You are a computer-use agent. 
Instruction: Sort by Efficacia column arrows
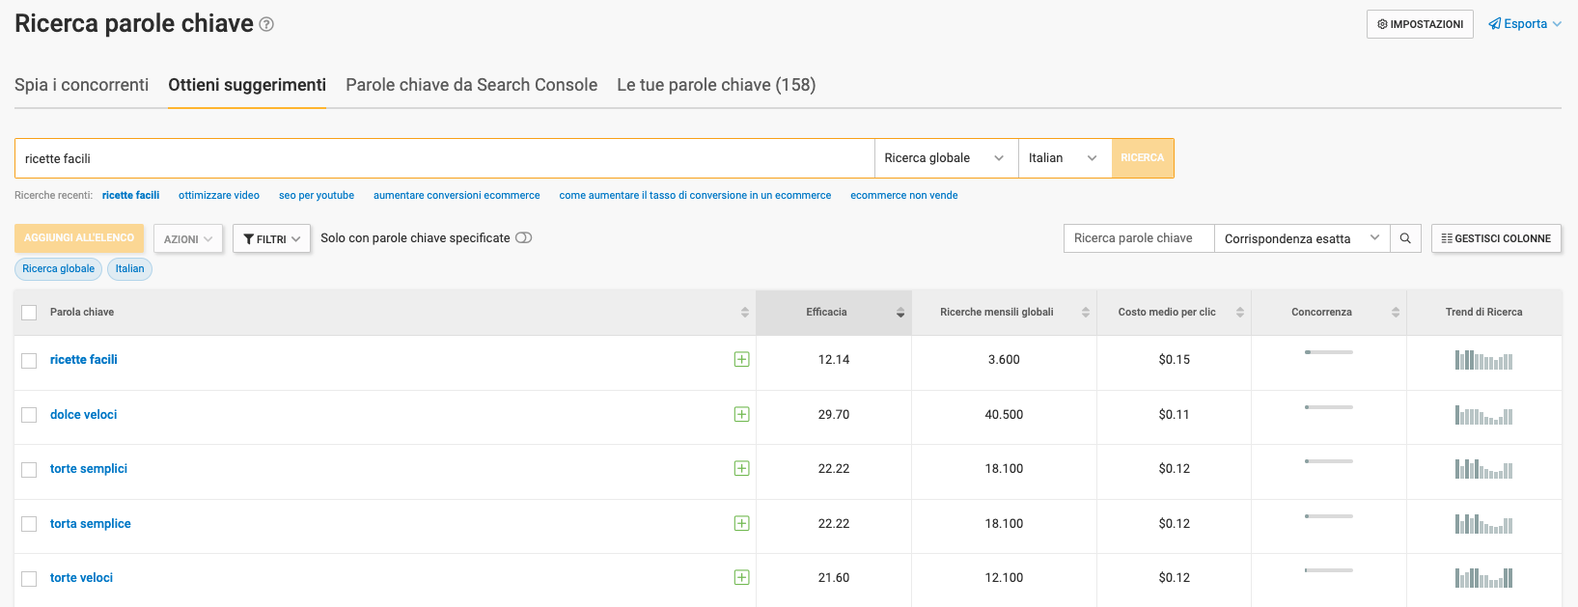pyautogui.click(x=900, y=313)
